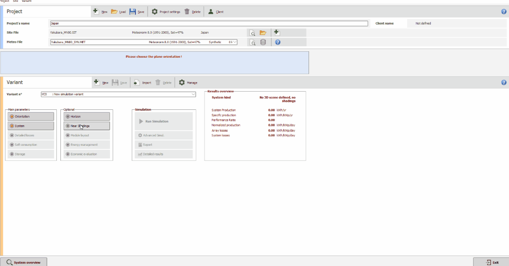Image resolution: width=509 pixels, height=266 pixels.
Task: Open a site file via folder icon
Action: click(x=263, y=33)
